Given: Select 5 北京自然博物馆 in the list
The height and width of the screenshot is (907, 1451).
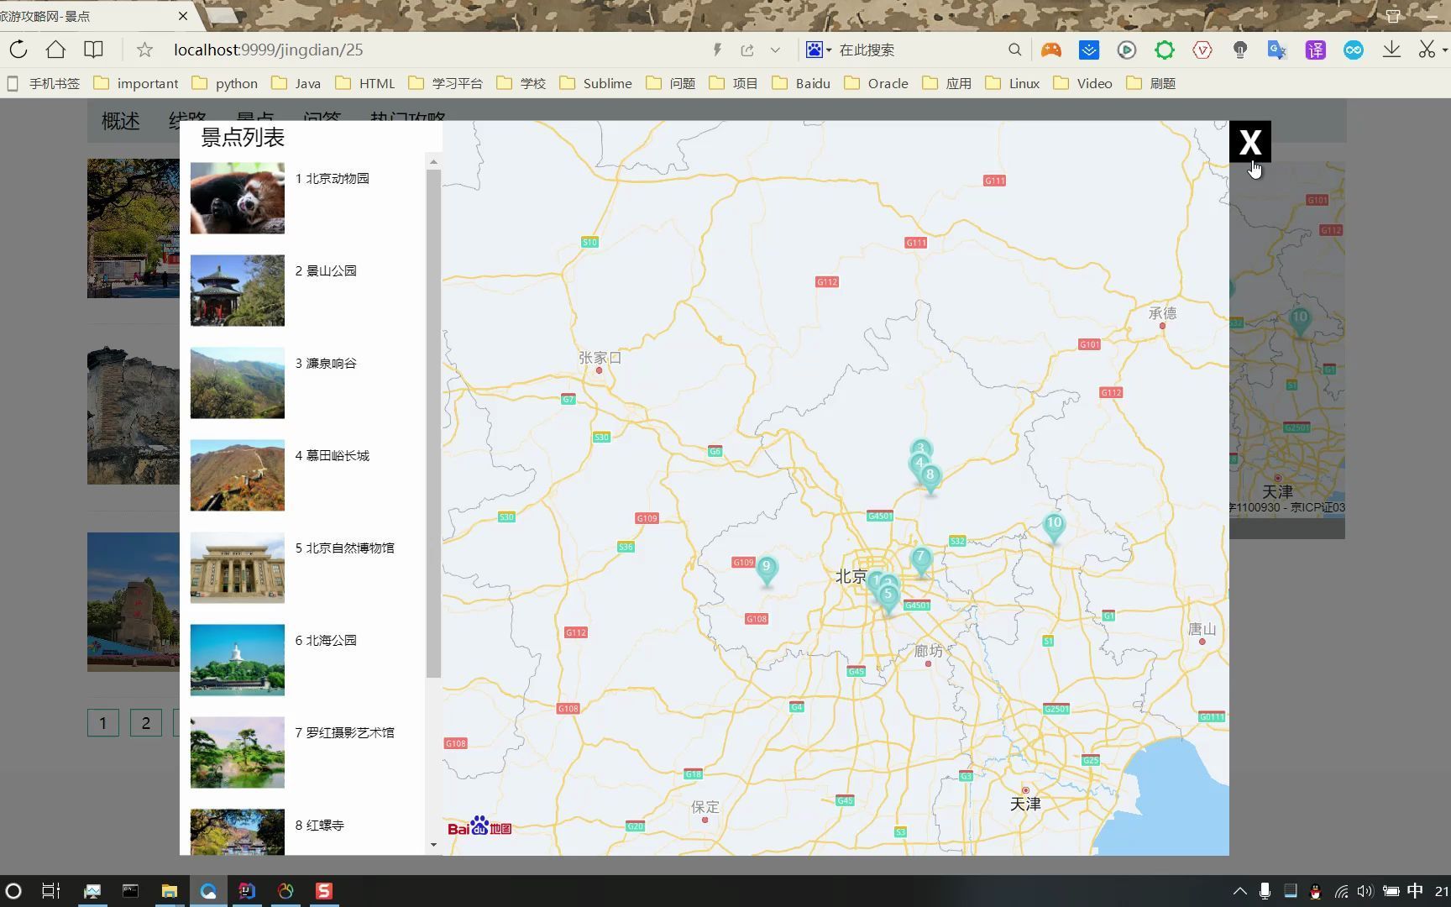Looking at the screenshot, I should 344,548.
